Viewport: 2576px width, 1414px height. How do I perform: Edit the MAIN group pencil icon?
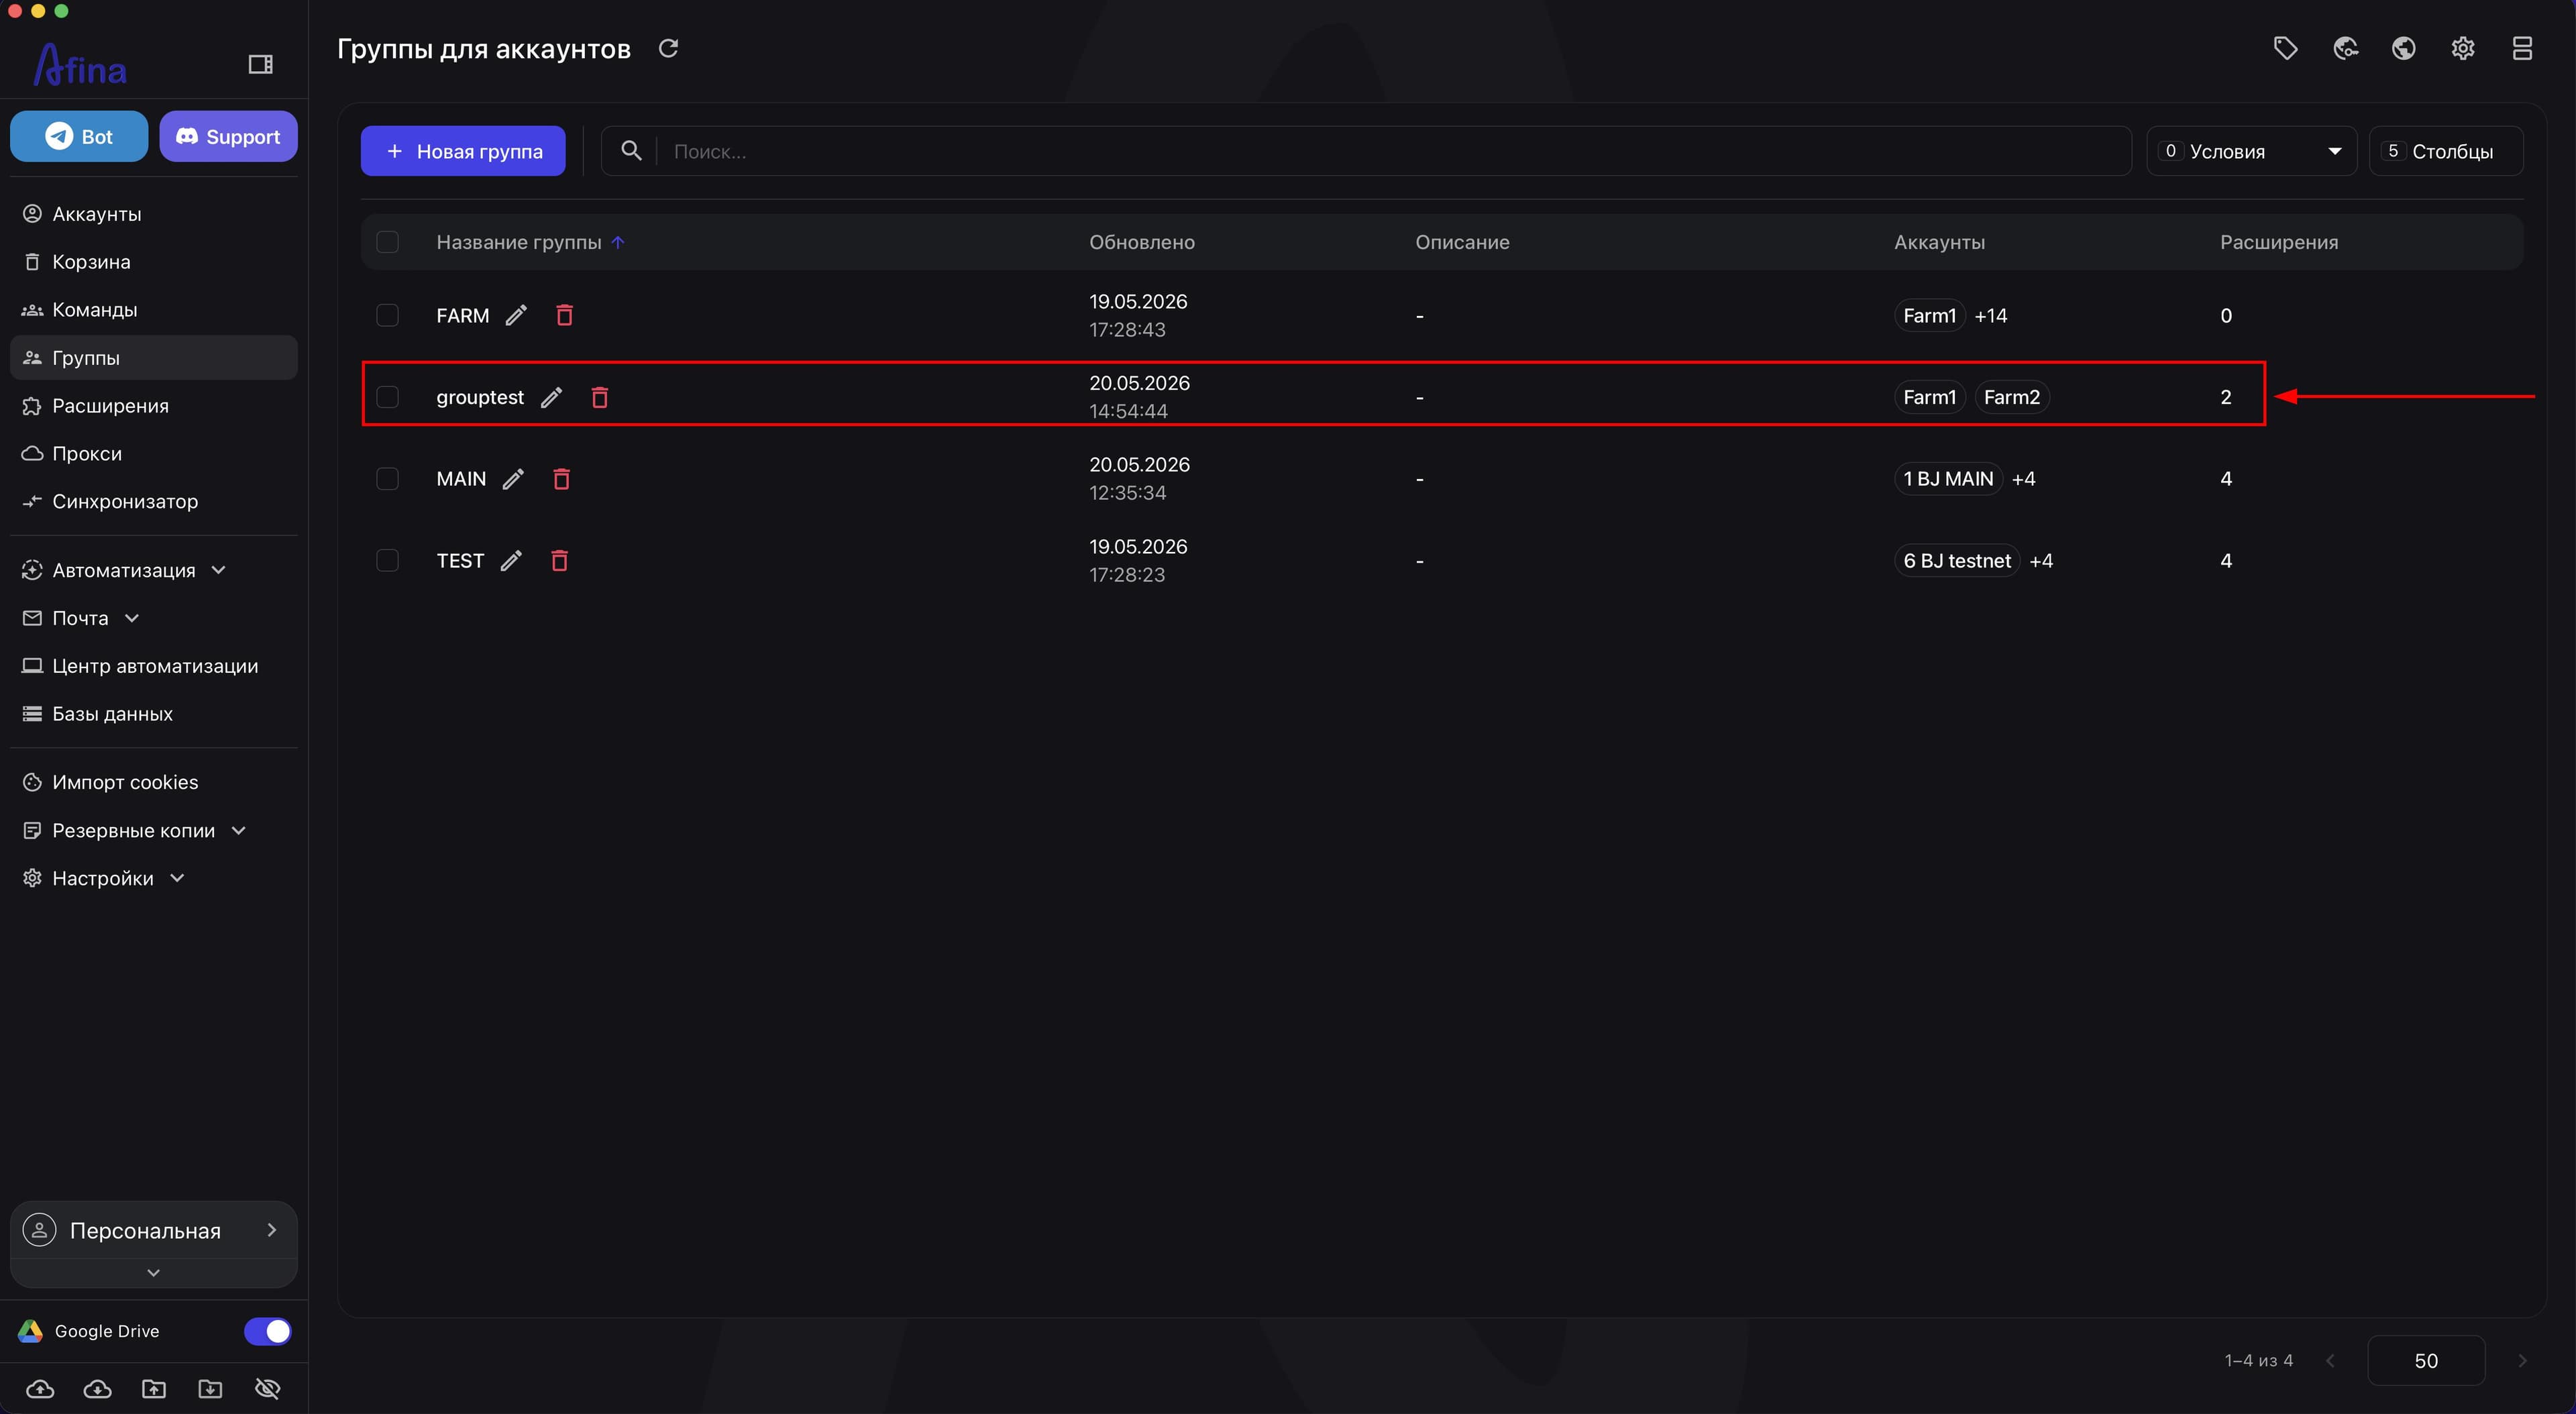pyautogui.click(x=513, y=479)
